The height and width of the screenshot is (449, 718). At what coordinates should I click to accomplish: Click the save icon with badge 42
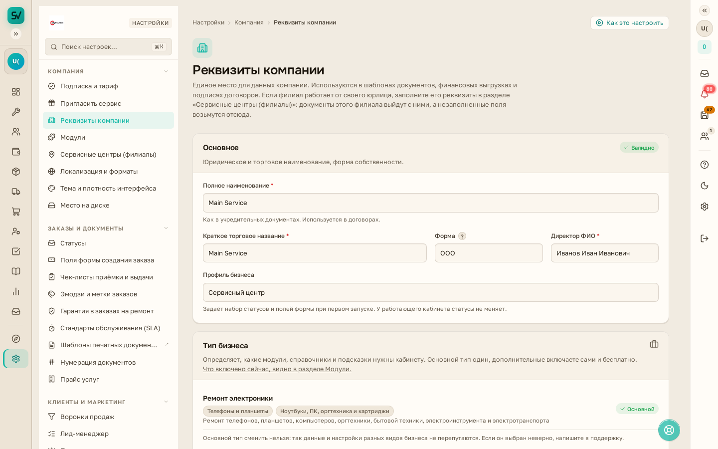click(705, 115)
